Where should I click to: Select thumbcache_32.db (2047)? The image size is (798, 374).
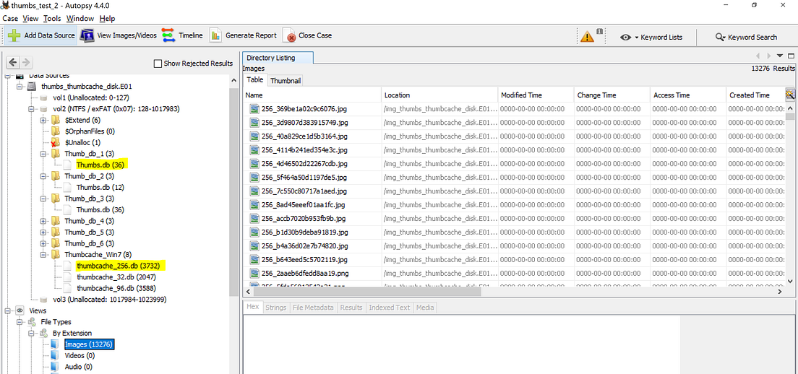click(116, 277)
